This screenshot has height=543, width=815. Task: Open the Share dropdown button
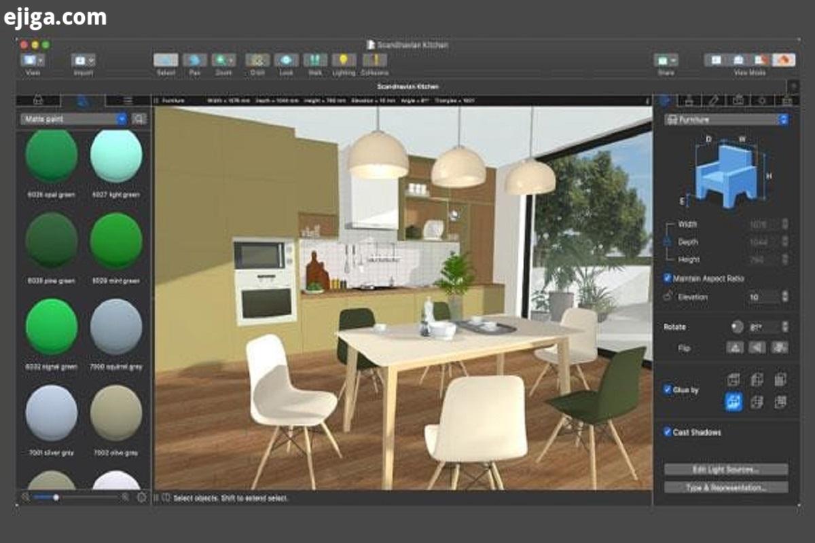pyautogui.click(x=666, y=60)
